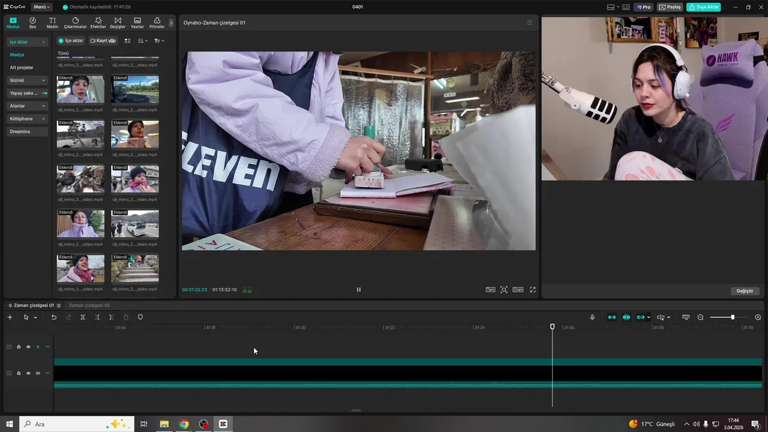
Task: Toggle auto snapping in timeline
Action: point(626,317)
